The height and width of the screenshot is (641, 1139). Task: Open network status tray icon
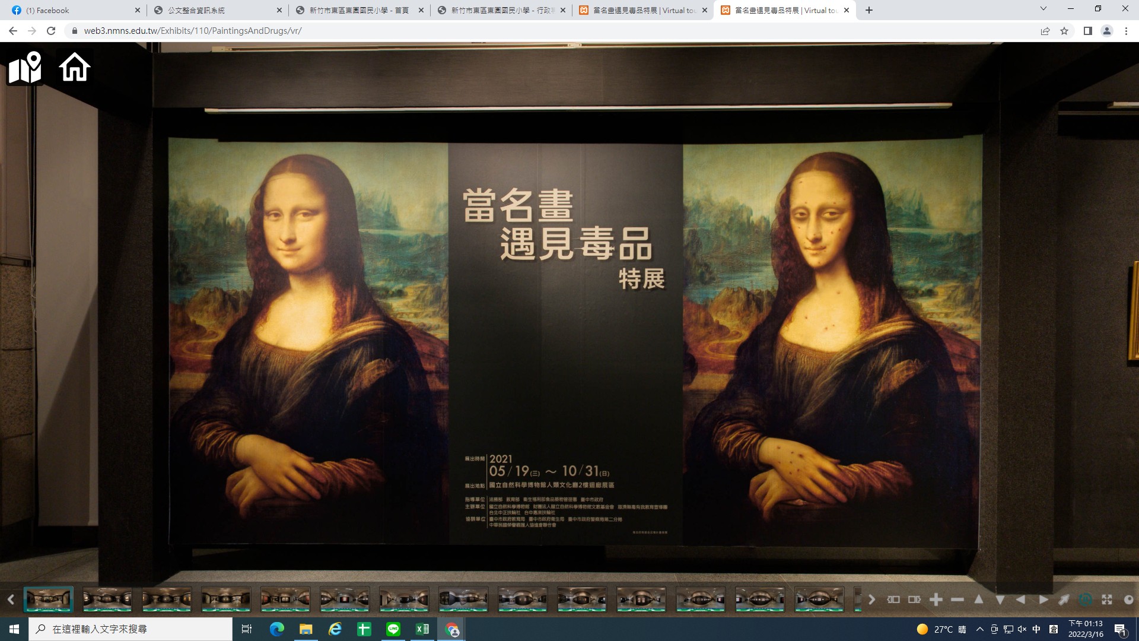click(1008, 629)
